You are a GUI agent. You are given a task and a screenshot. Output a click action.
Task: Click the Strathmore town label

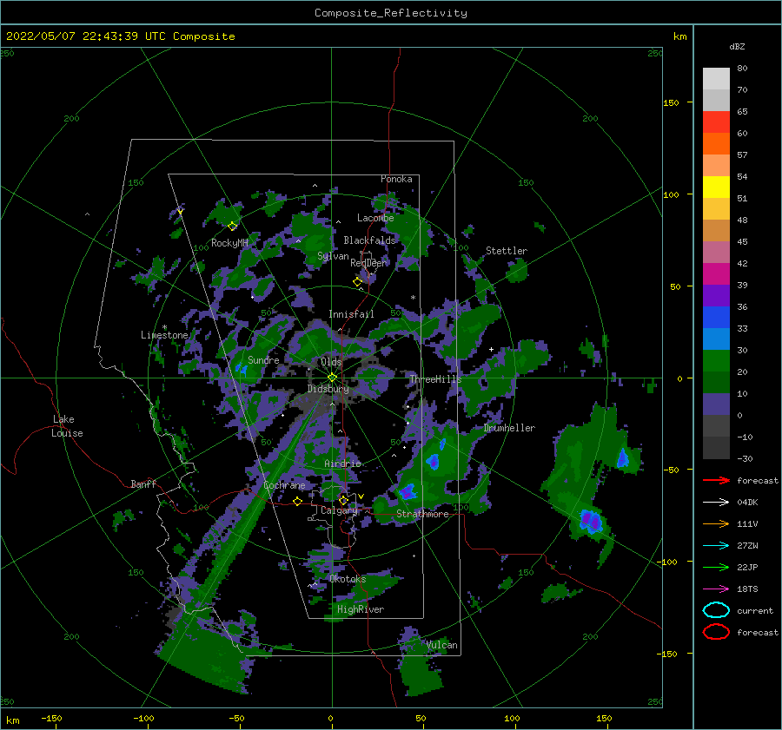pyautogui.click(x=422, y=514)
